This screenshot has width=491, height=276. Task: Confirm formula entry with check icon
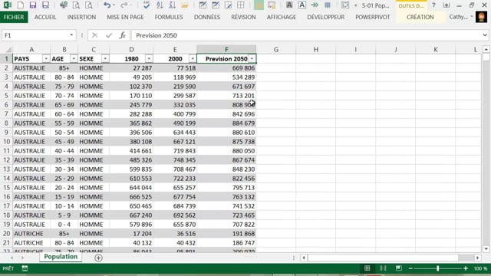109,35
